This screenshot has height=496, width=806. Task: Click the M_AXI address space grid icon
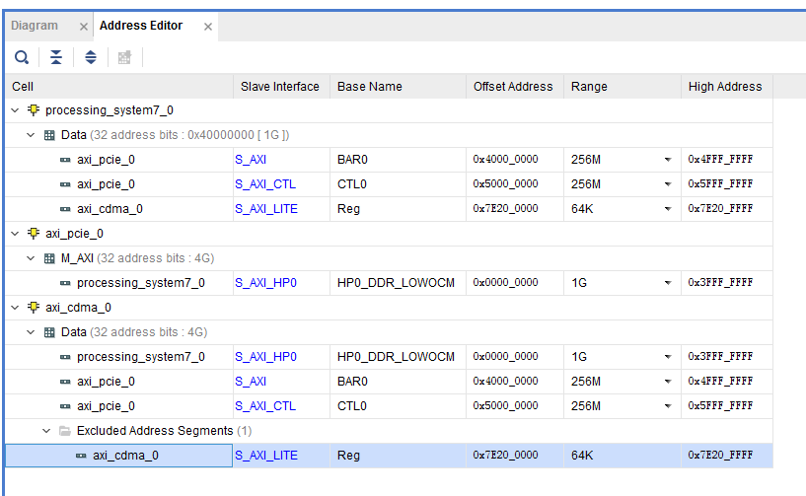pos(49,258)
